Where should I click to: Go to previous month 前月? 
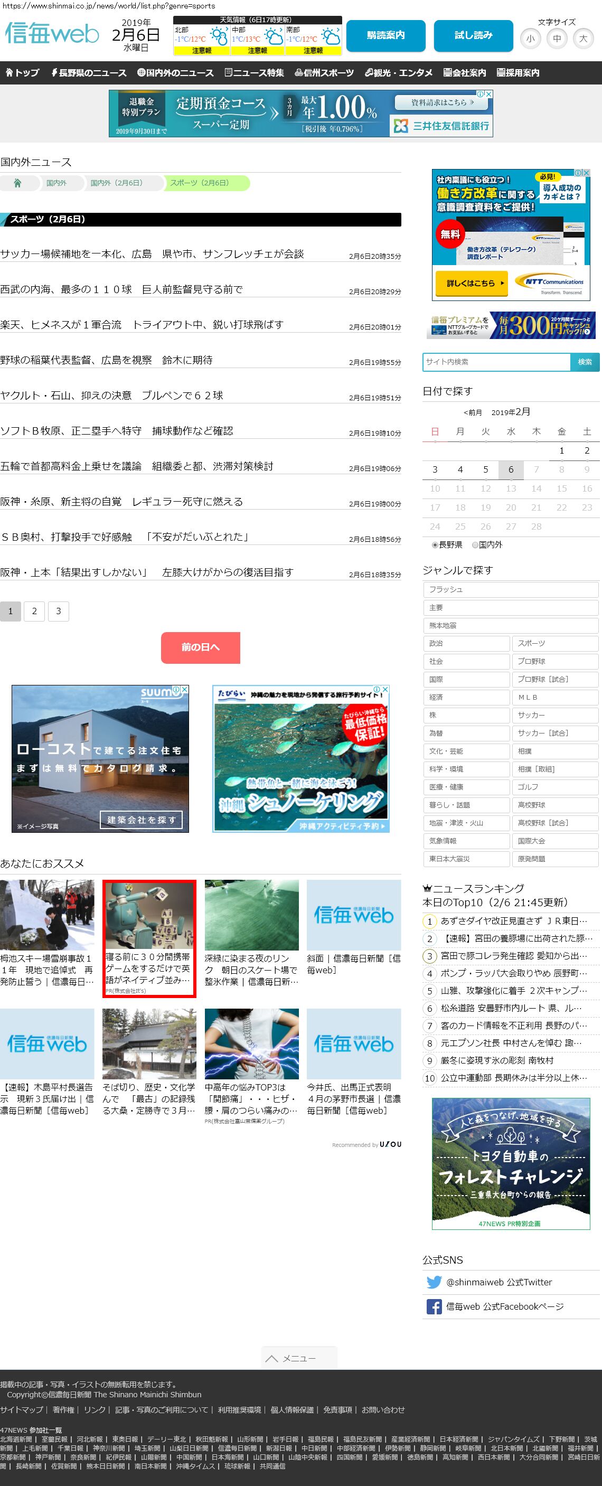pyautogui.click(x=472, y=412)
